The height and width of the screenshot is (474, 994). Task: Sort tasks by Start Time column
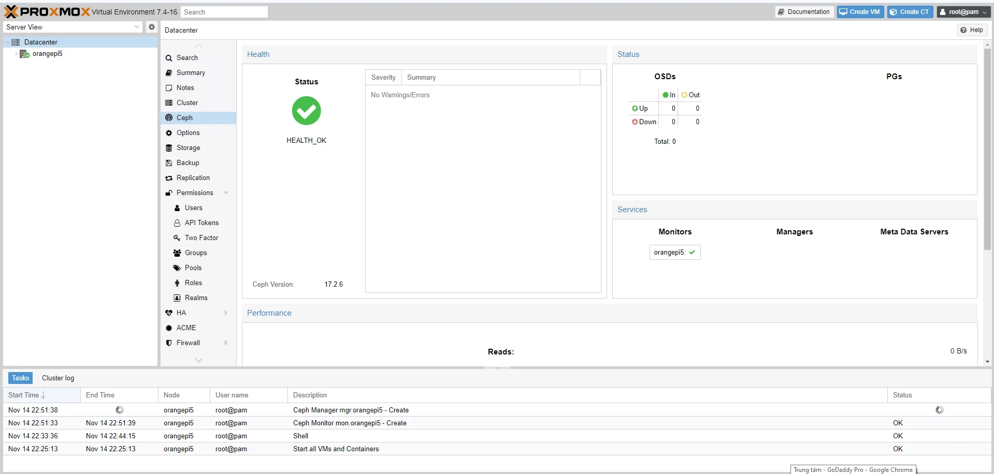[41, 395]
